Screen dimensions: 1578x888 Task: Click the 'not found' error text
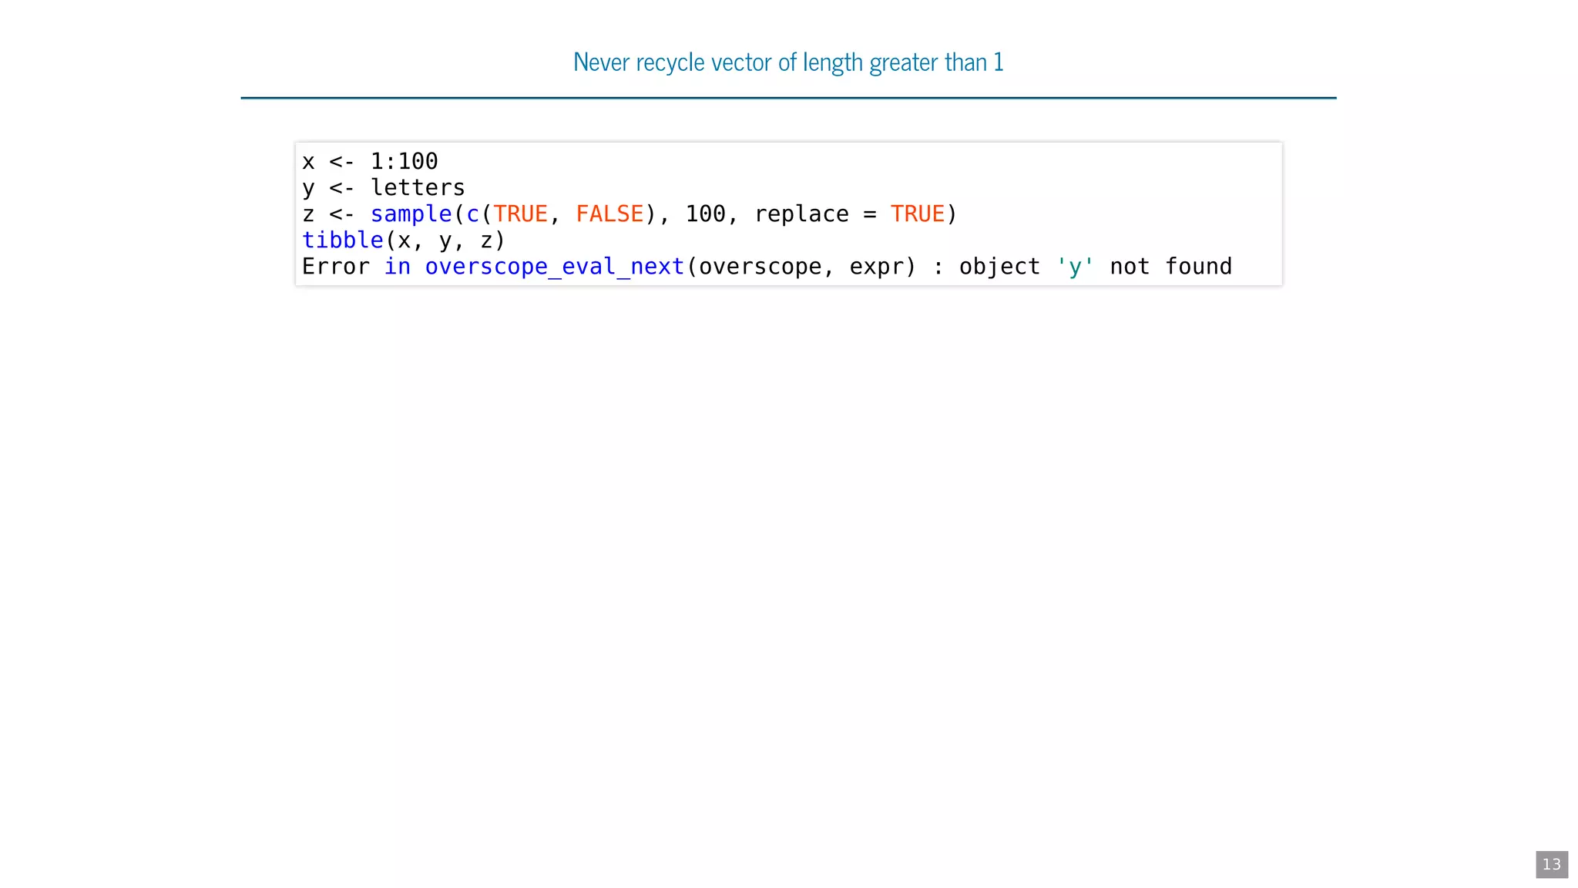point(1170,266)
